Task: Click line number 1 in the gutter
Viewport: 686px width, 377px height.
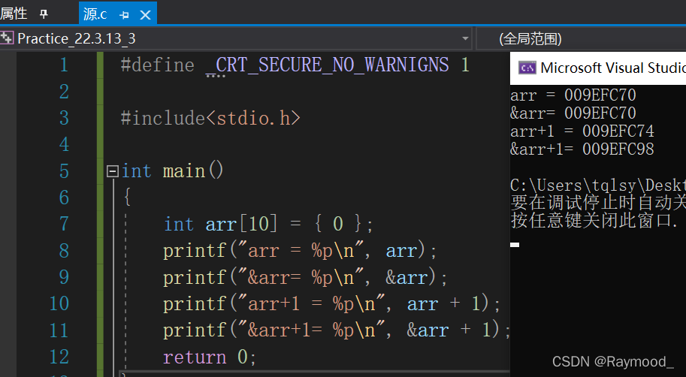Action: 64,65
